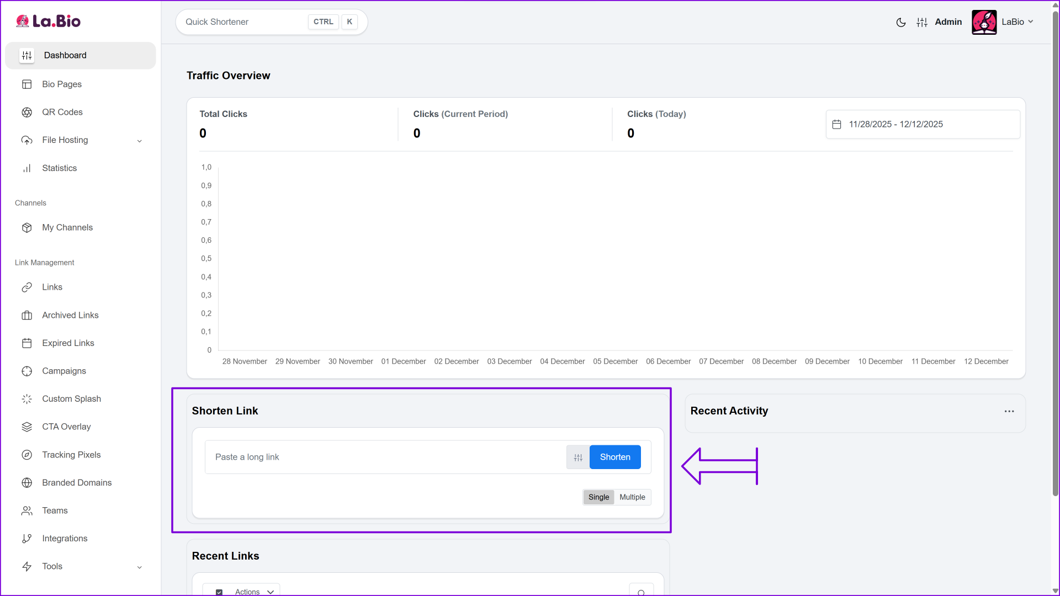
Task: Switch to Multiple link mode
Action: (632, 497)
